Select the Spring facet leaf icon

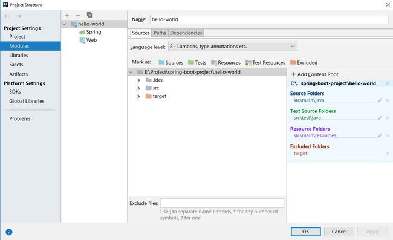point(82,32)
